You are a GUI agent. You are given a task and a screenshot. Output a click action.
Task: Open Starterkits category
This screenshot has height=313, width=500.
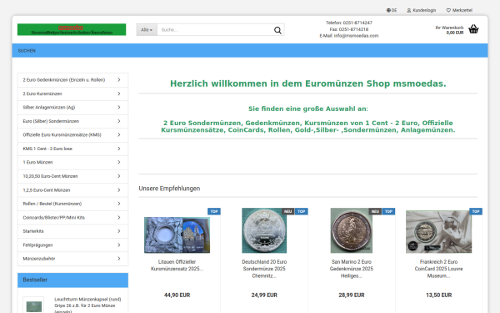(x=73, y=231)
